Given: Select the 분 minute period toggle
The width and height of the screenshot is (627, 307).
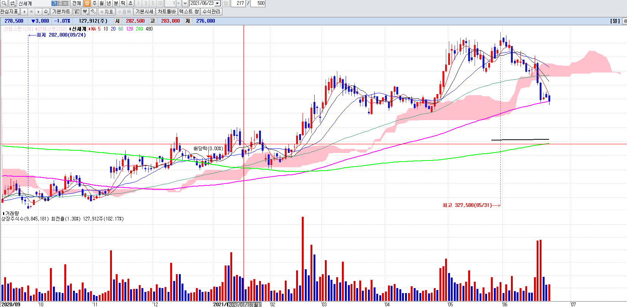Looking at the screenshot, I should point(116,3).
